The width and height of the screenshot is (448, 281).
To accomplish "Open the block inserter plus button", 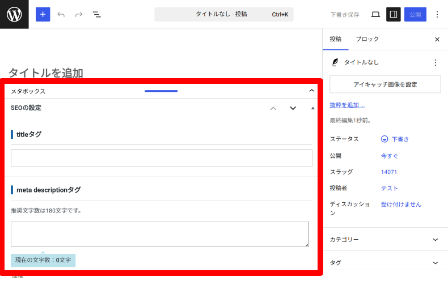I will pyautogui.click(x=43, y=14).
